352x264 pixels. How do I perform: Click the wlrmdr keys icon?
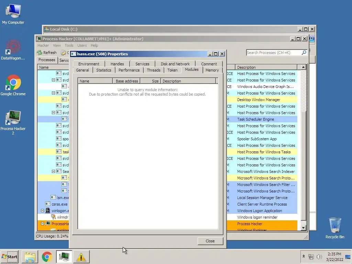(x=53, y=217)
